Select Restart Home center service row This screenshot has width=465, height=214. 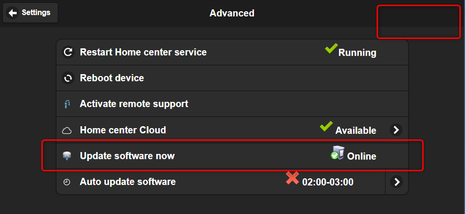click(232, 53)
